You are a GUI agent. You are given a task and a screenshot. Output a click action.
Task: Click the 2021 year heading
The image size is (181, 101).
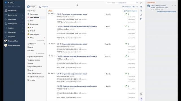(x=50, y=11)
